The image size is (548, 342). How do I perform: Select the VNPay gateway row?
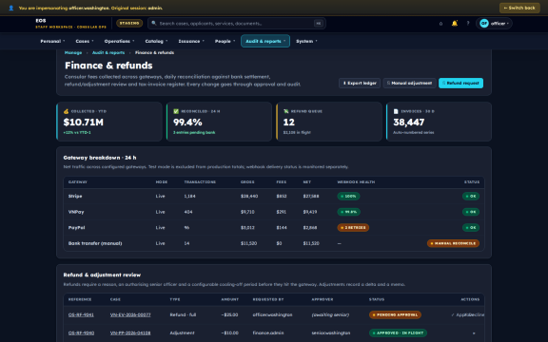pyautogui.click(x=274, y=212)
